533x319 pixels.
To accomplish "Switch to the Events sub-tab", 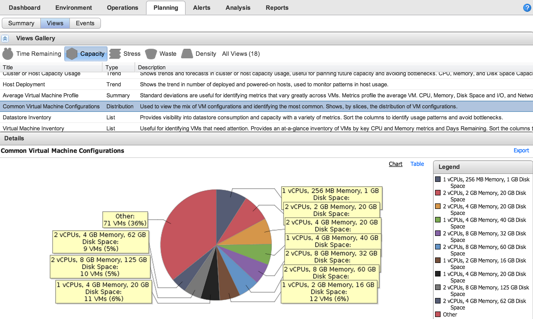I will click(85, 23).
